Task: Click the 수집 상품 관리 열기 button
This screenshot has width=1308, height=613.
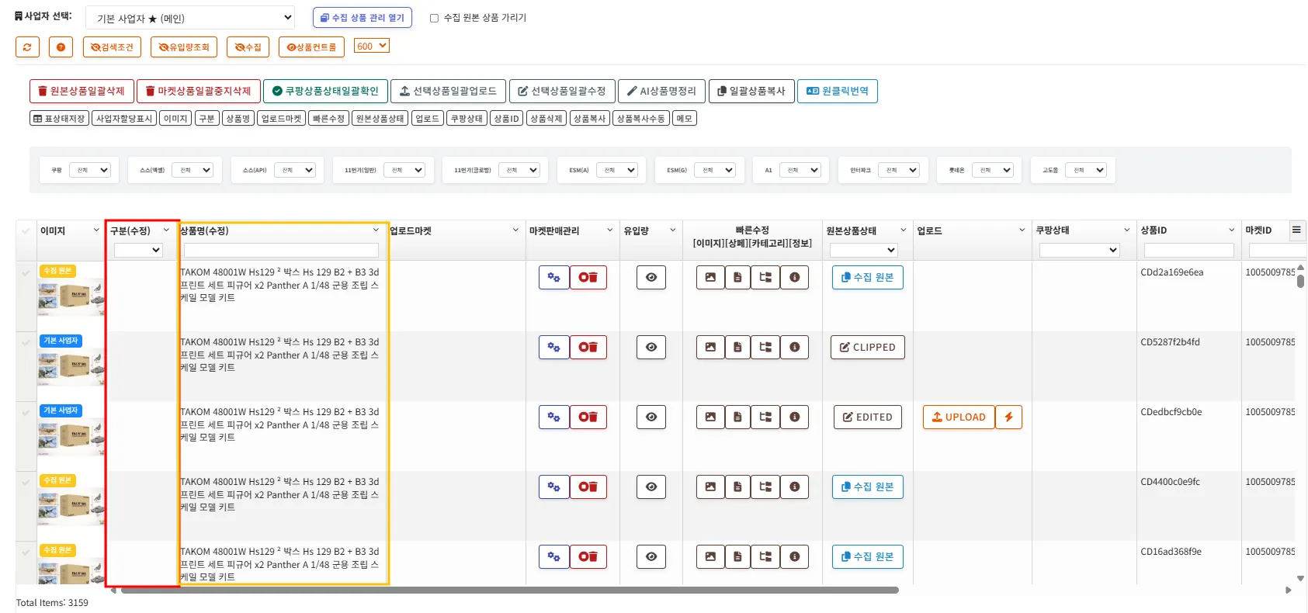Action: (362, 18)
